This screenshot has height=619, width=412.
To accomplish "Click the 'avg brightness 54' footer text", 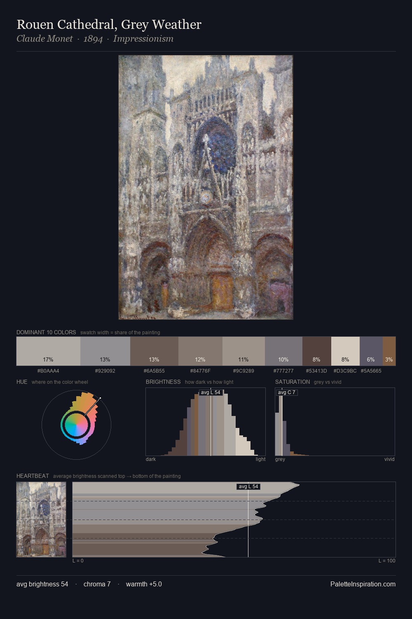I will pyautogui.click(x=42, y=584).
